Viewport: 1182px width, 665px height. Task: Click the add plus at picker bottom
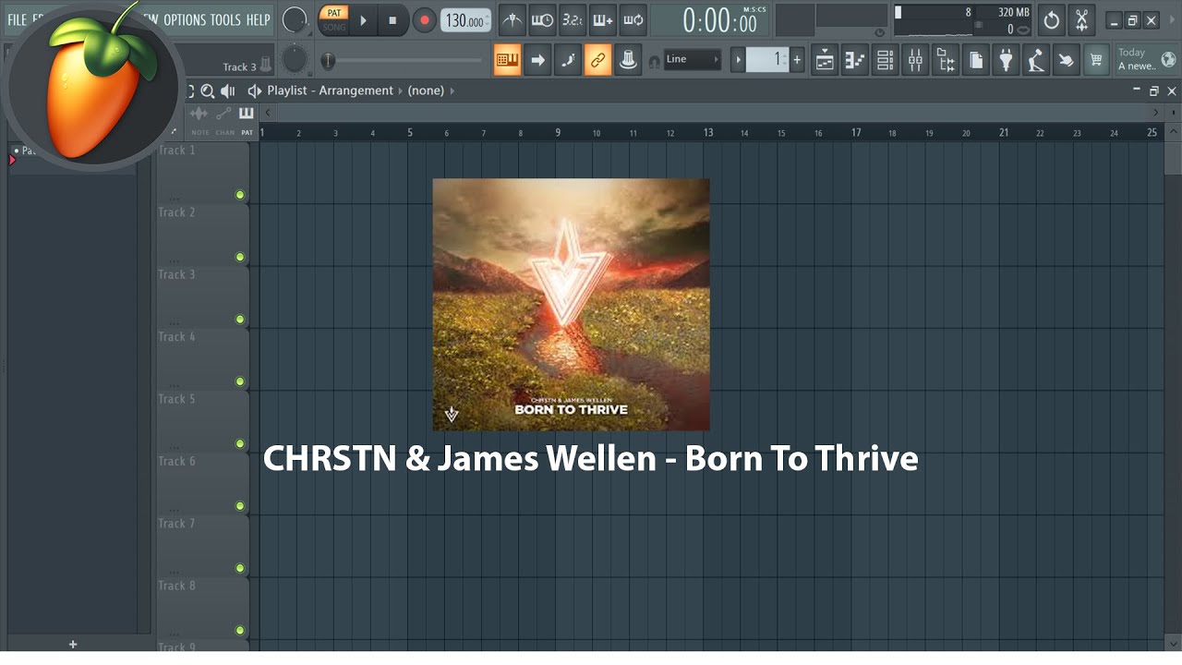pyautogui.click(x=73, y=645)
